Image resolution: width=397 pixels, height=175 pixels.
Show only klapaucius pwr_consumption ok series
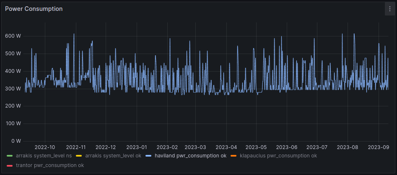tap(278, 156)
